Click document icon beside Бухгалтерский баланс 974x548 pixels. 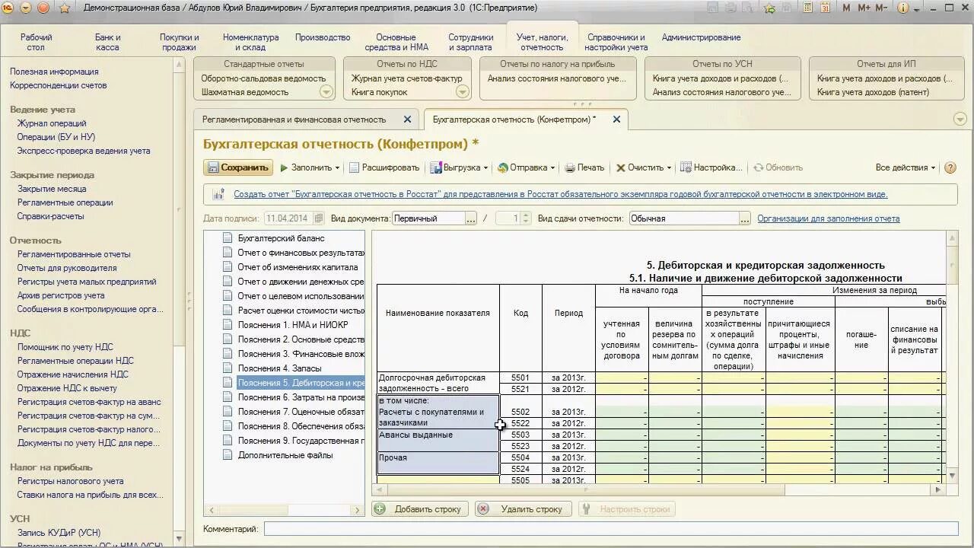point(227,238)
